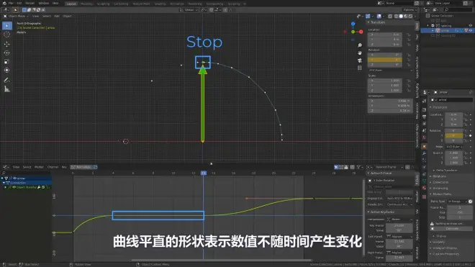
Task: Open the Item tab in viewport sidebar
Action: click(x=417, y=26)
